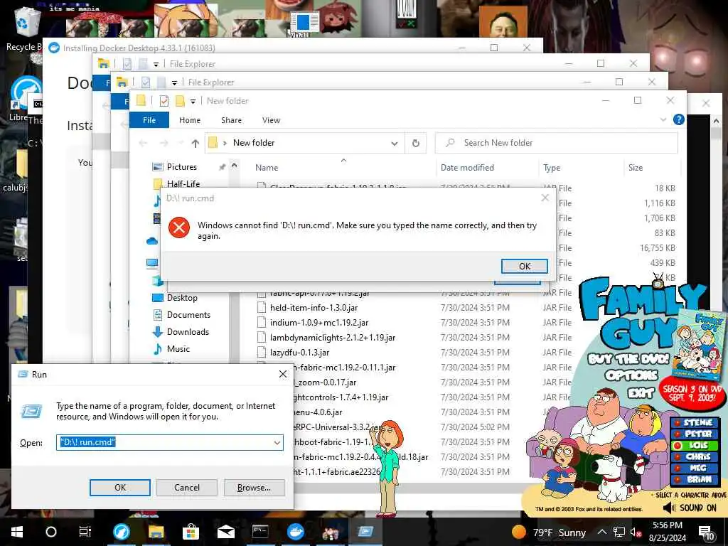Expand the ribbon chevron near Help

[663, 119]
